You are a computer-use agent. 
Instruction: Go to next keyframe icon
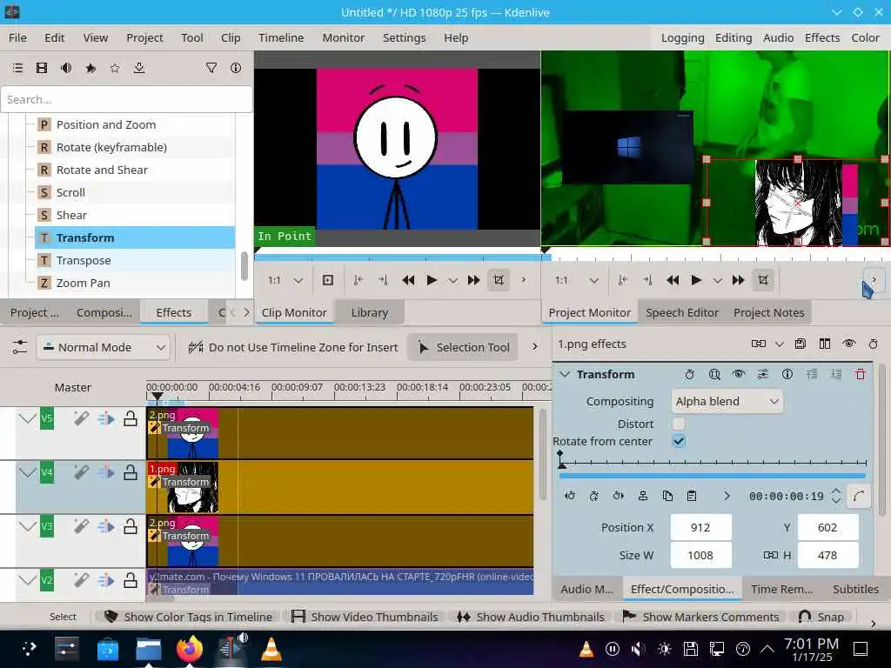point(619,496)
